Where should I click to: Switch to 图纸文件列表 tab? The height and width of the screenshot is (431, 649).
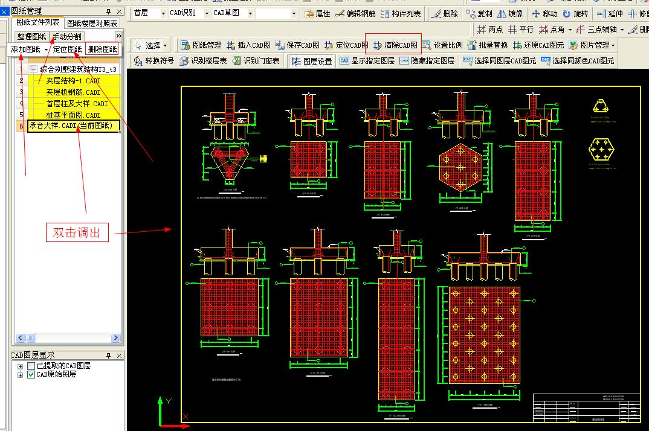point(37,22)
